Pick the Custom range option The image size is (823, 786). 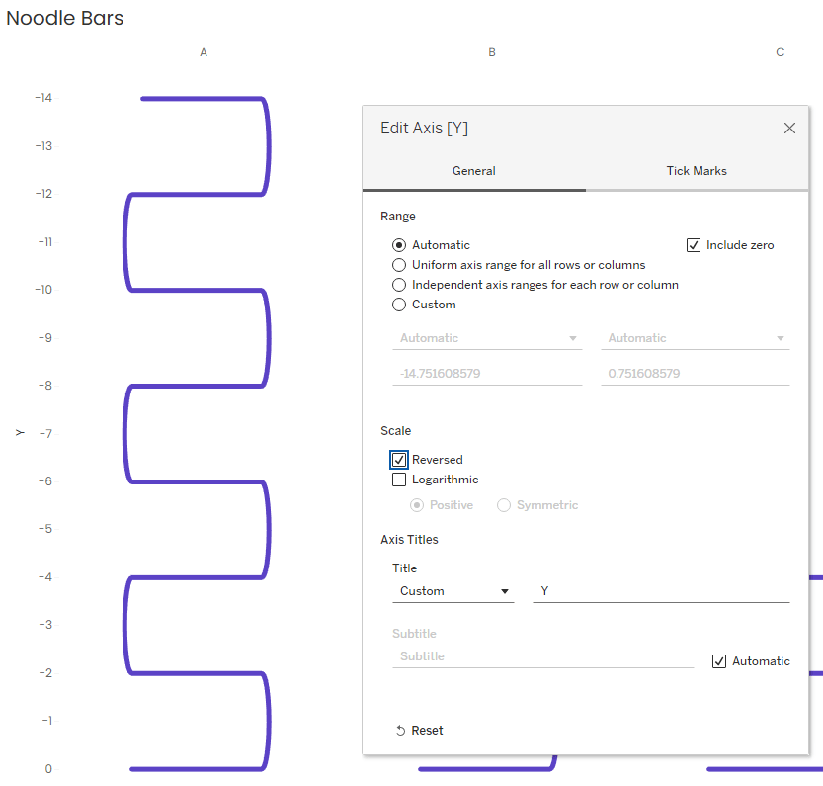[399, 305]
